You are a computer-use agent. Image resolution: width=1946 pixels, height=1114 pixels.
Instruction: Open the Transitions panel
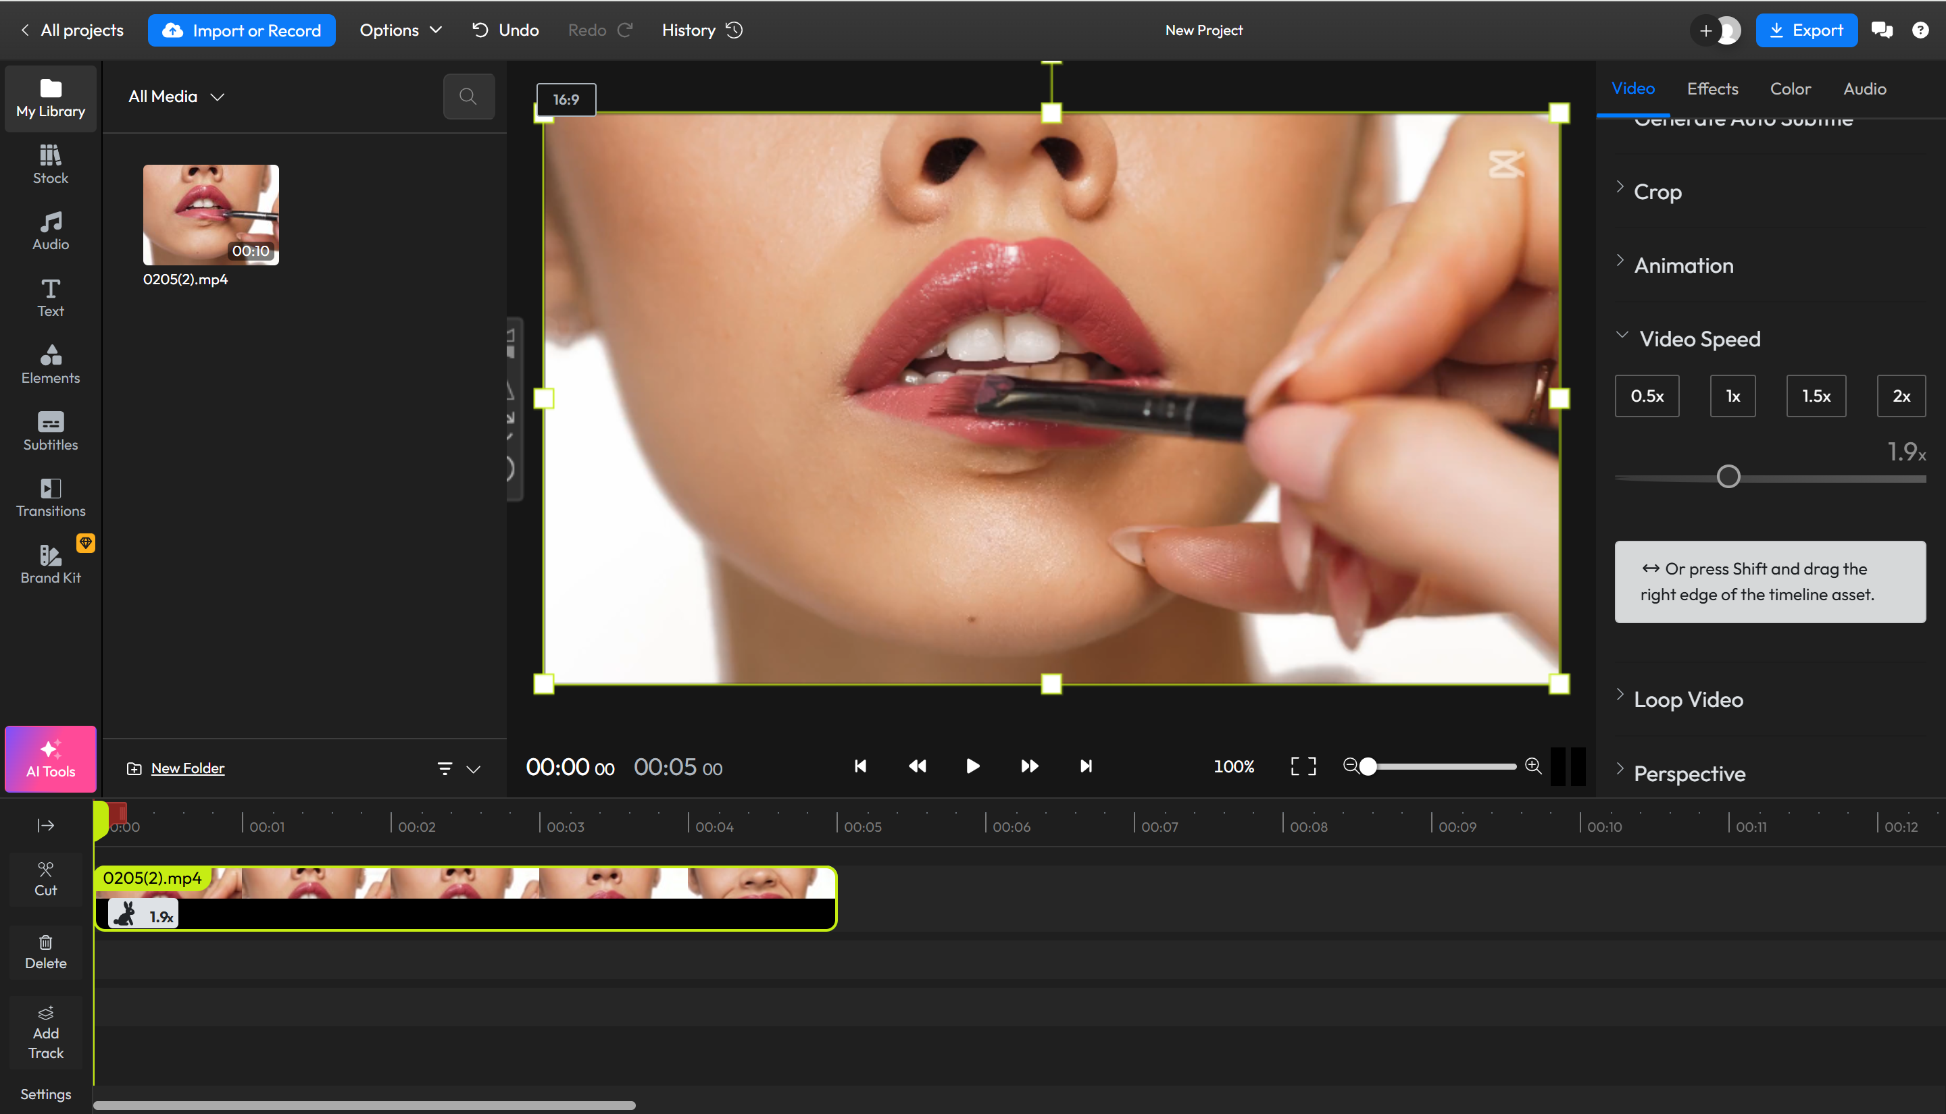click(51, 498)
